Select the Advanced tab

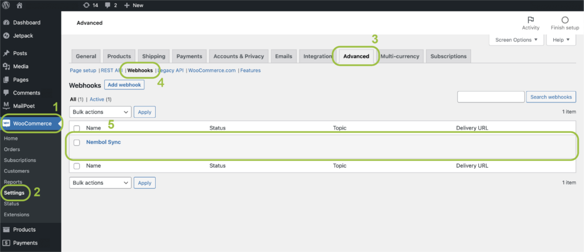(x=356, y=56)
